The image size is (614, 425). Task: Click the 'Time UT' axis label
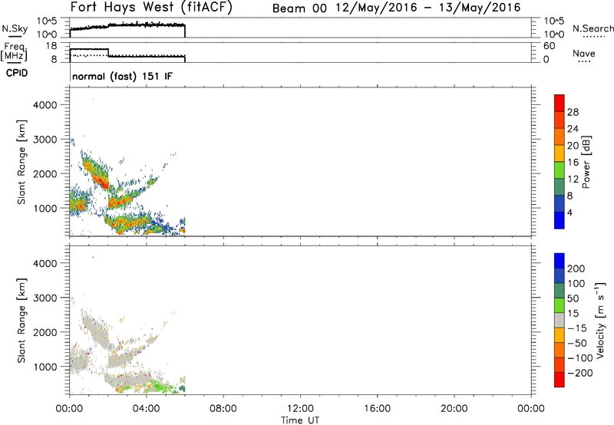pyautogui.click(x=300, y=420)
